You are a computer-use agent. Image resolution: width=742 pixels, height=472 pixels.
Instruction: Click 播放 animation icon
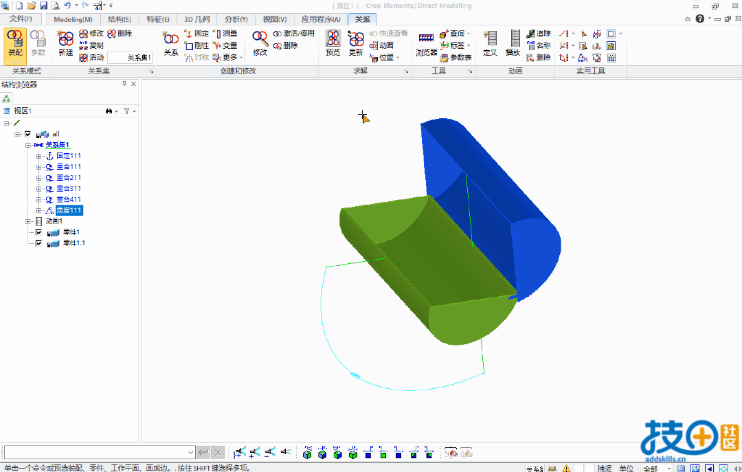coord(513,43)
